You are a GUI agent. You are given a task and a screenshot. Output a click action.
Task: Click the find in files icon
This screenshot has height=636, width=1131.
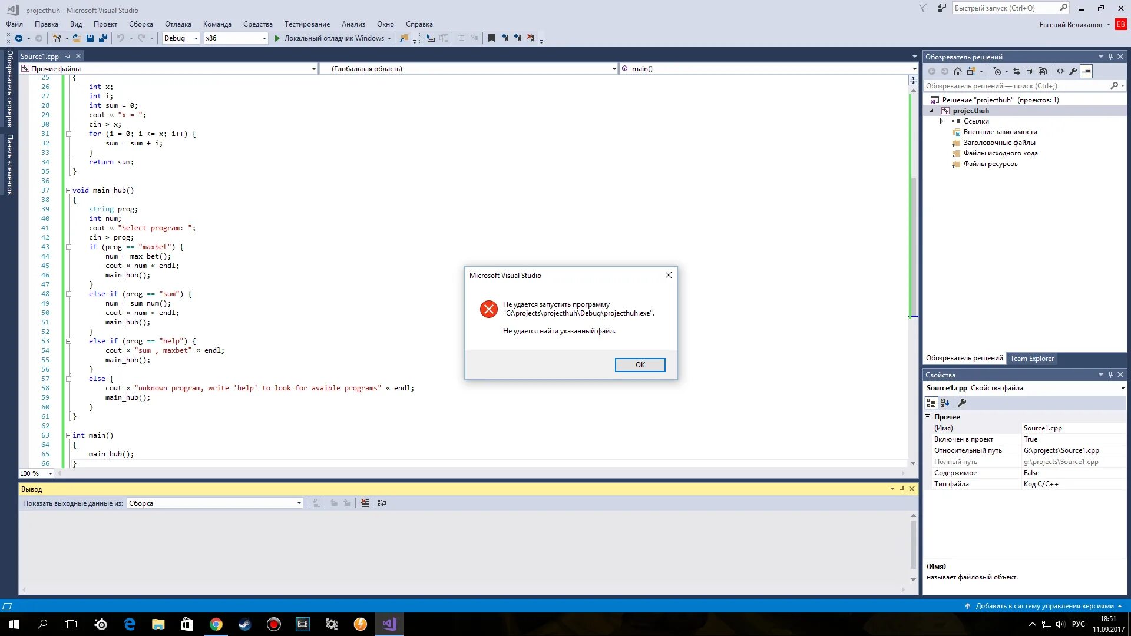coord(404,38)
